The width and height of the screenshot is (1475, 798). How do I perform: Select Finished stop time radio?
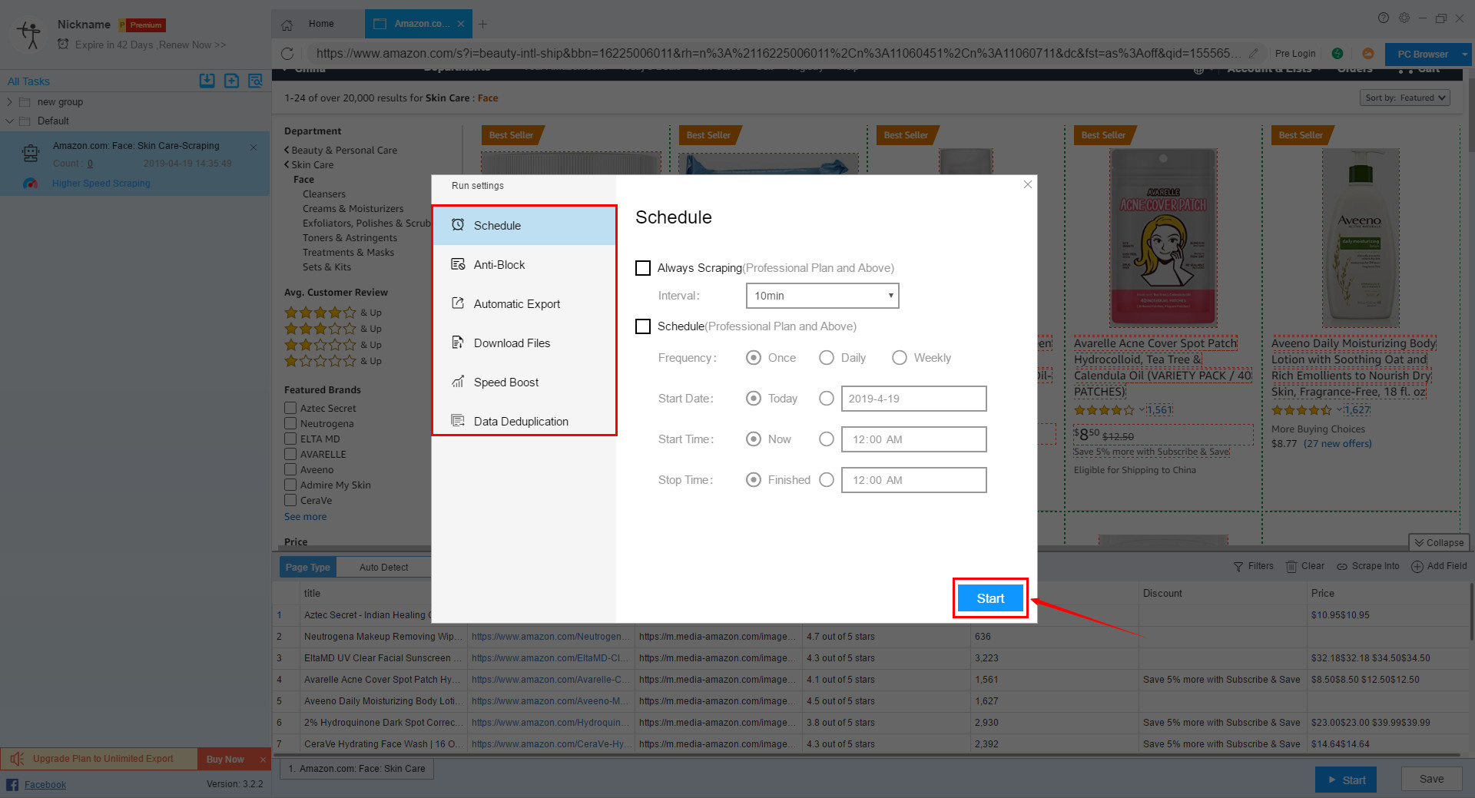pos(754,480)
